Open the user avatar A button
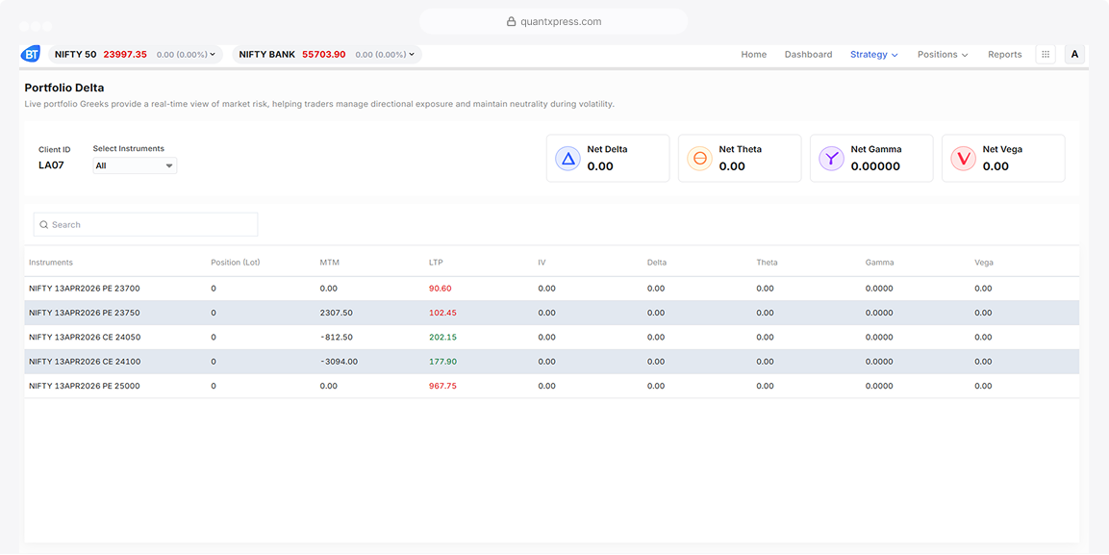The height and width of the screenshot is (555, 1109). 1074,55
